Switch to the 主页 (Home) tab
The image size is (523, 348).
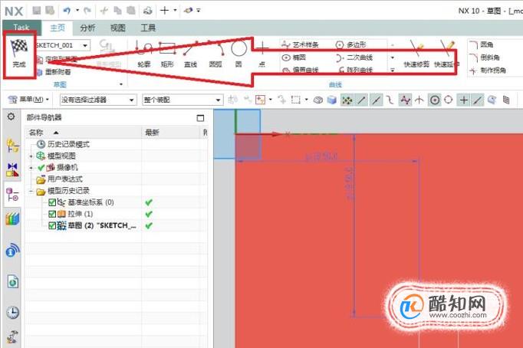(x=58, y=28)
